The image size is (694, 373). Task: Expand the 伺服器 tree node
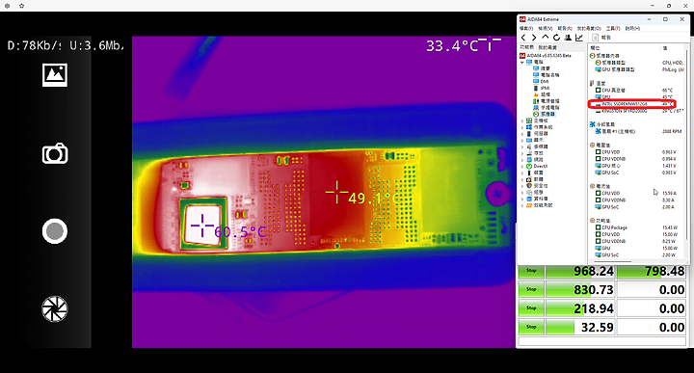pos(522,134)
